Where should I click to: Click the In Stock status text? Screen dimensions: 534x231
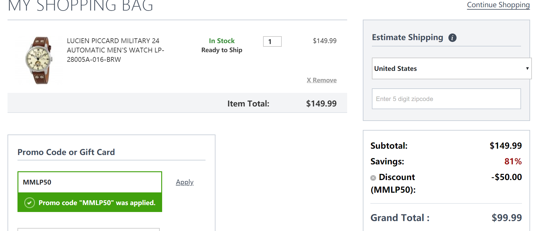pyautogui.click(x=222, y=41)
